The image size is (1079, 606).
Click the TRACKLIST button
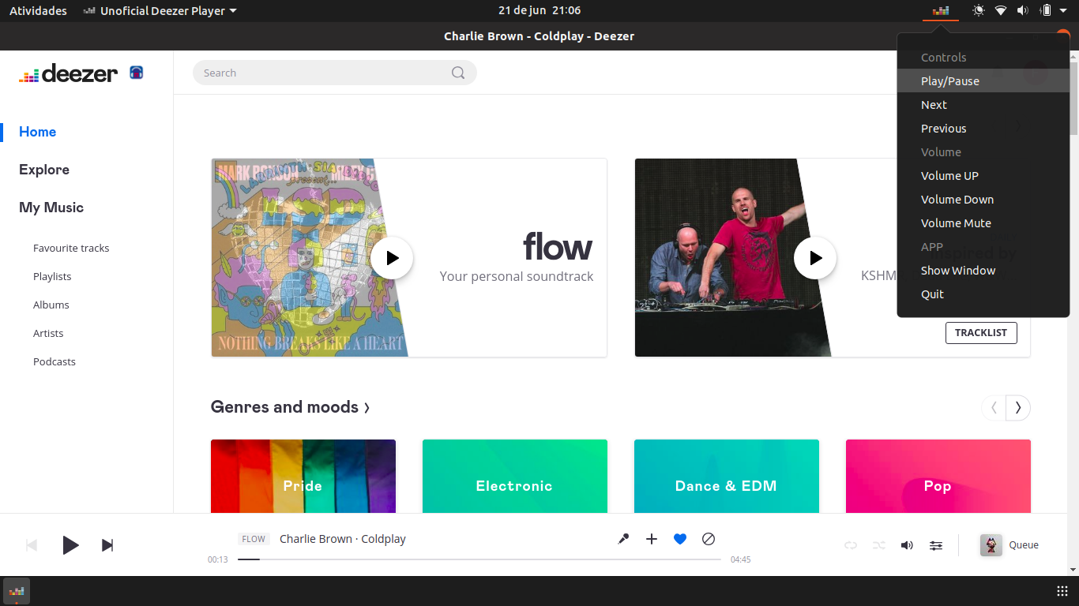pyautogui.click(x=981, y=333)
